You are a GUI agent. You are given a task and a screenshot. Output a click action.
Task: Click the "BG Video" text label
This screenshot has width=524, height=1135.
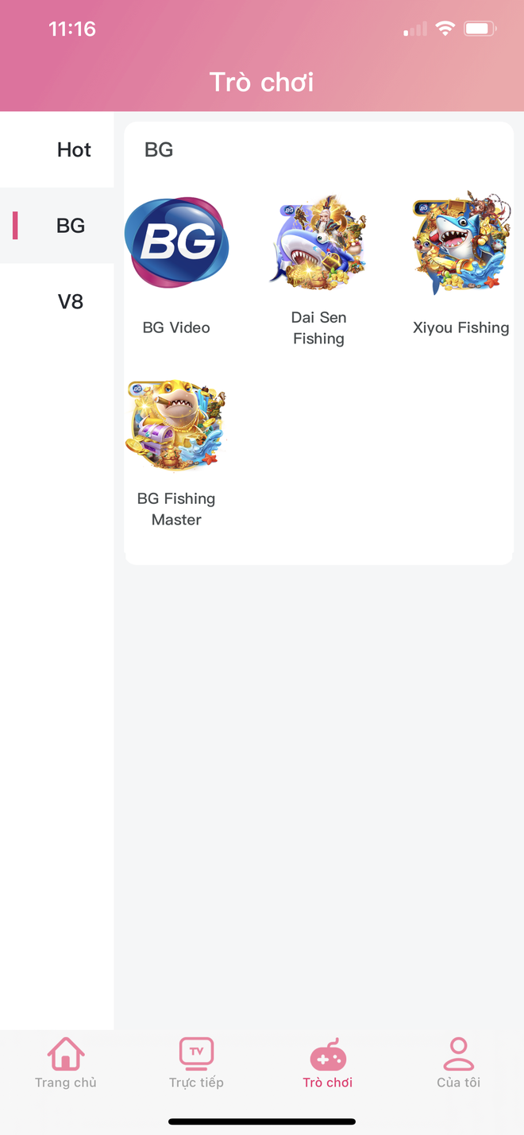point(176,327)
